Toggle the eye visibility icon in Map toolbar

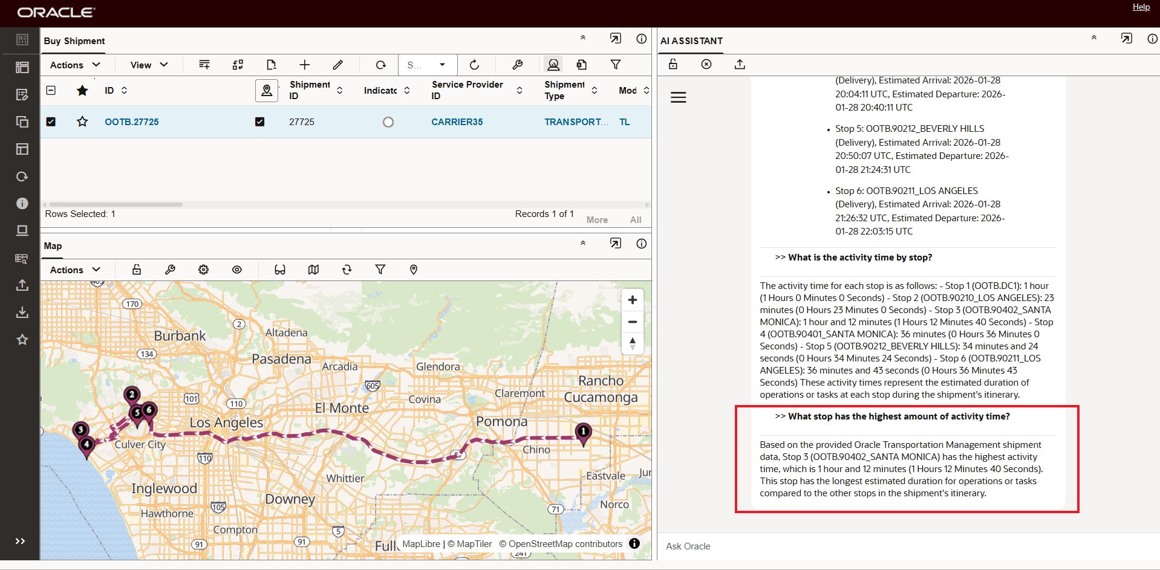coord(237,270)
